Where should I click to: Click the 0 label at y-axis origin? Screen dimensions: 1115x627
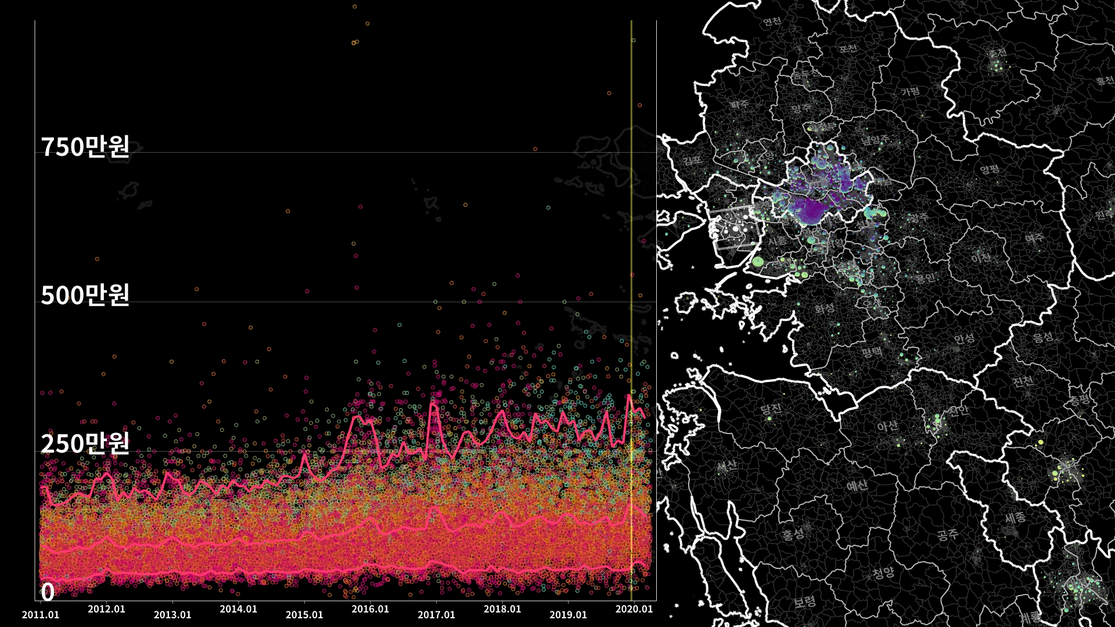point(48,592)
